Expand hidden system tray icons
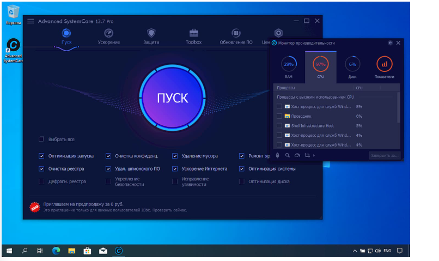 tap(355, 251)
